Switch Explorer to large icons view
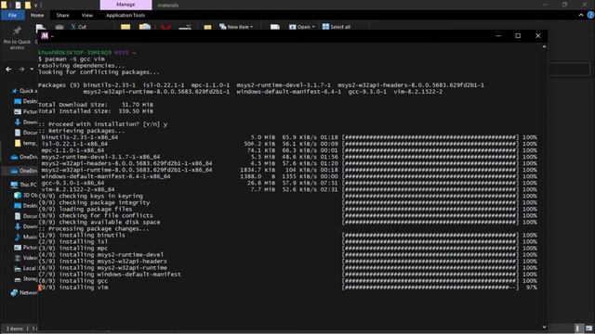Image resolution: width=595 pixels, height=334 pixels. point(588,328)
